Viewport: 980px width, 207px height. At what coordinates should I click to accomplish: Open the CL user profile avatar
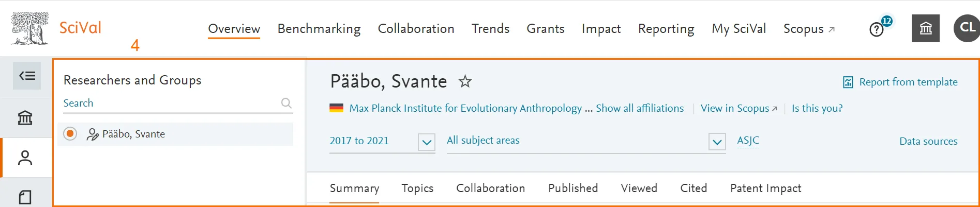(x=967, y=28)
